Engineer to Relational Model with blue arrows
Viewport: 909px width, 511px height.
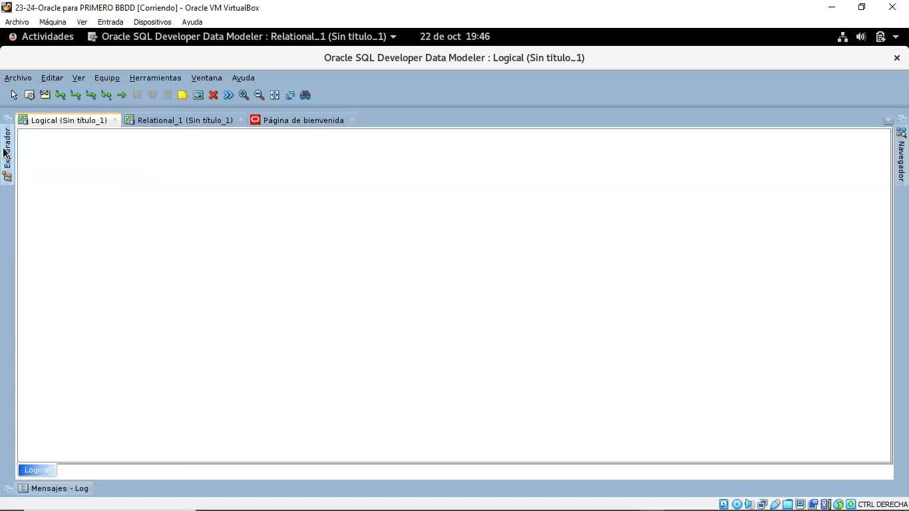(228, 95)
